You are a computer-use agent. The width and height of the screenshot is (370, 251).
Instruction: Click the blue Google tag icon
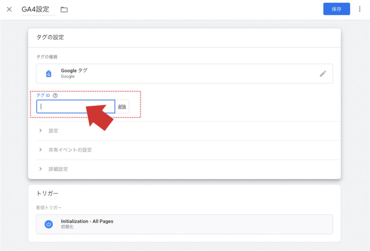click(x=49, y=74)
